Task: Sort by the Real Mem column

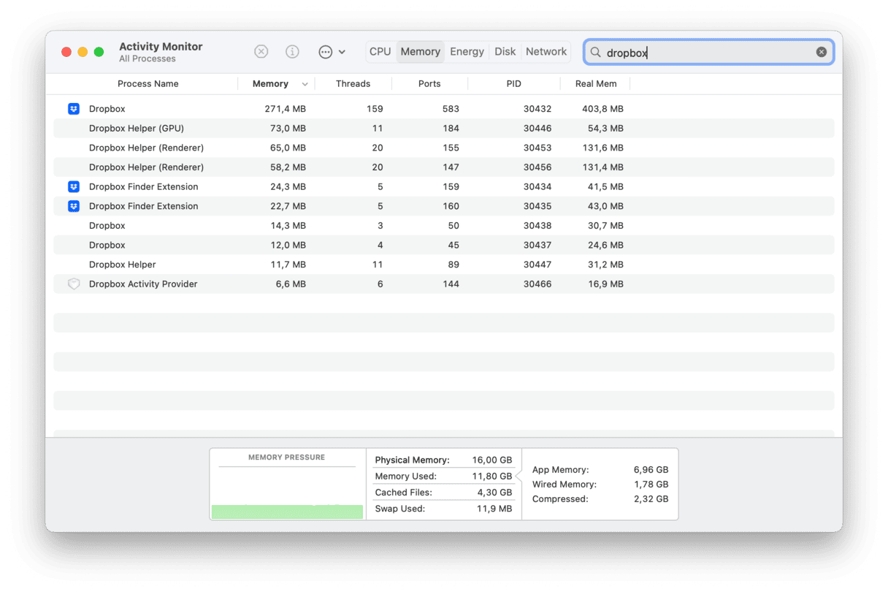Action: point(596,84)
